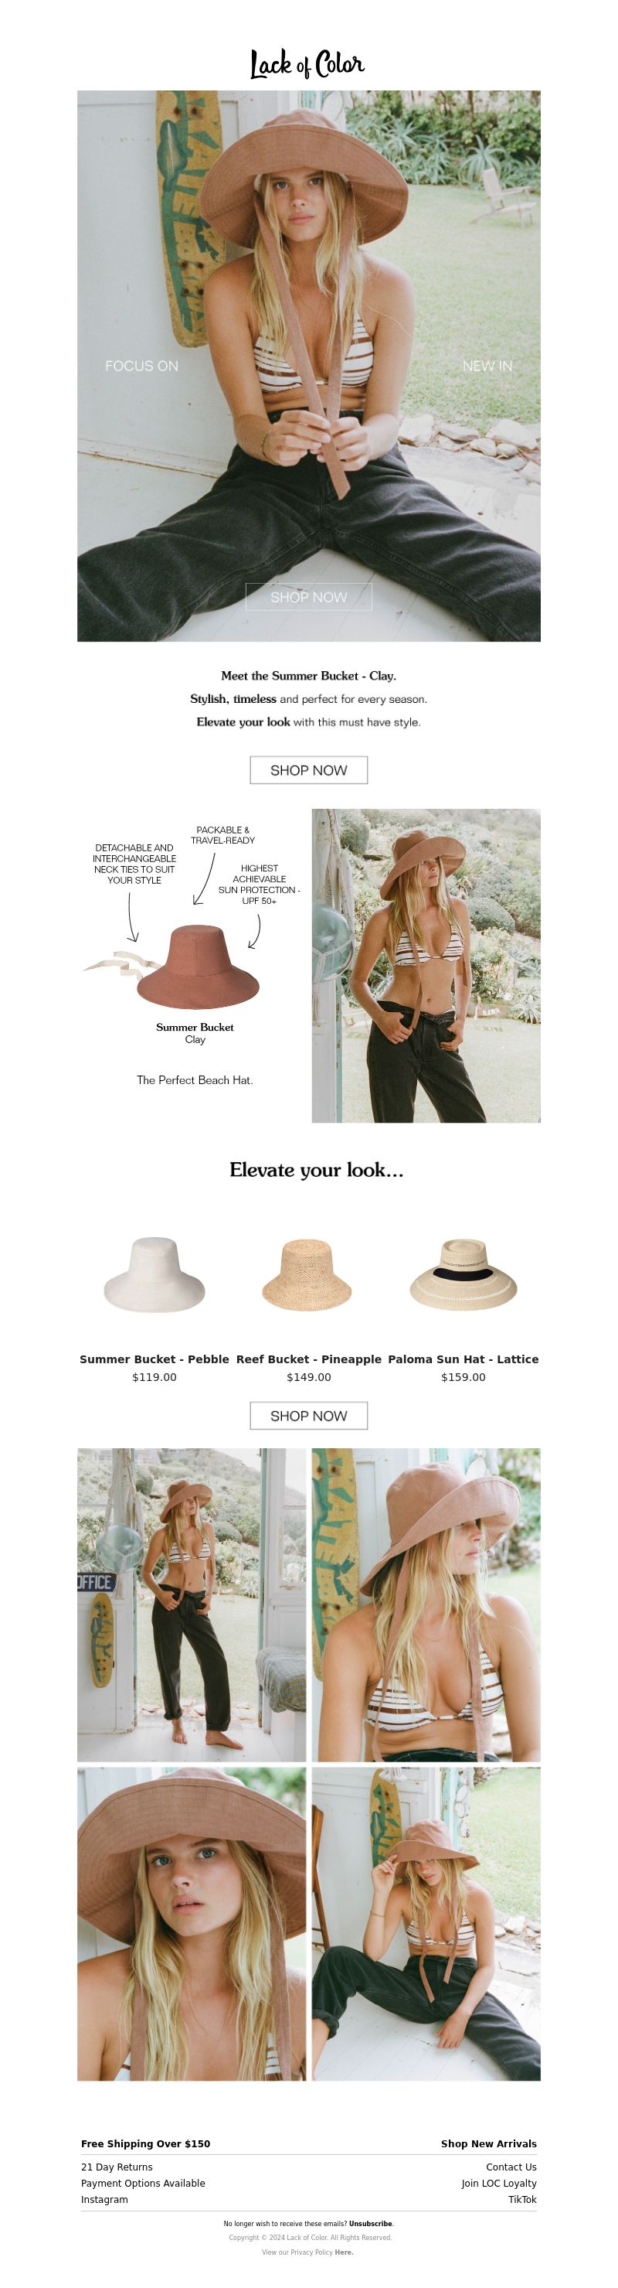Viewport: 618px width, 2288px height.
Task: Click Join LOC Loyalty
Action: 498,2183
